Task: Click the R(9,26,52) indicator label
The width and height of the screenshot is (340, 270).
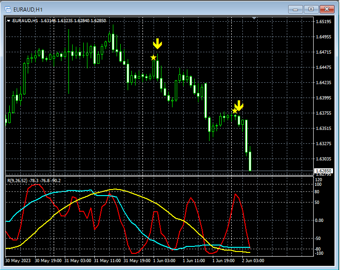Action: [x=34, y=180]
